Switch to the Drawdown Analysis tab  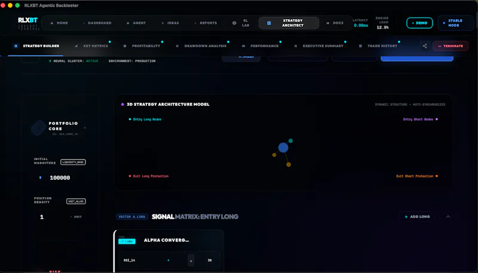[x=201, y=46]
